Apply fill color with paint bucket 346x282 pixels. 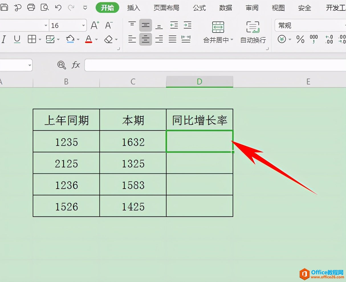[x=70, y=39]
